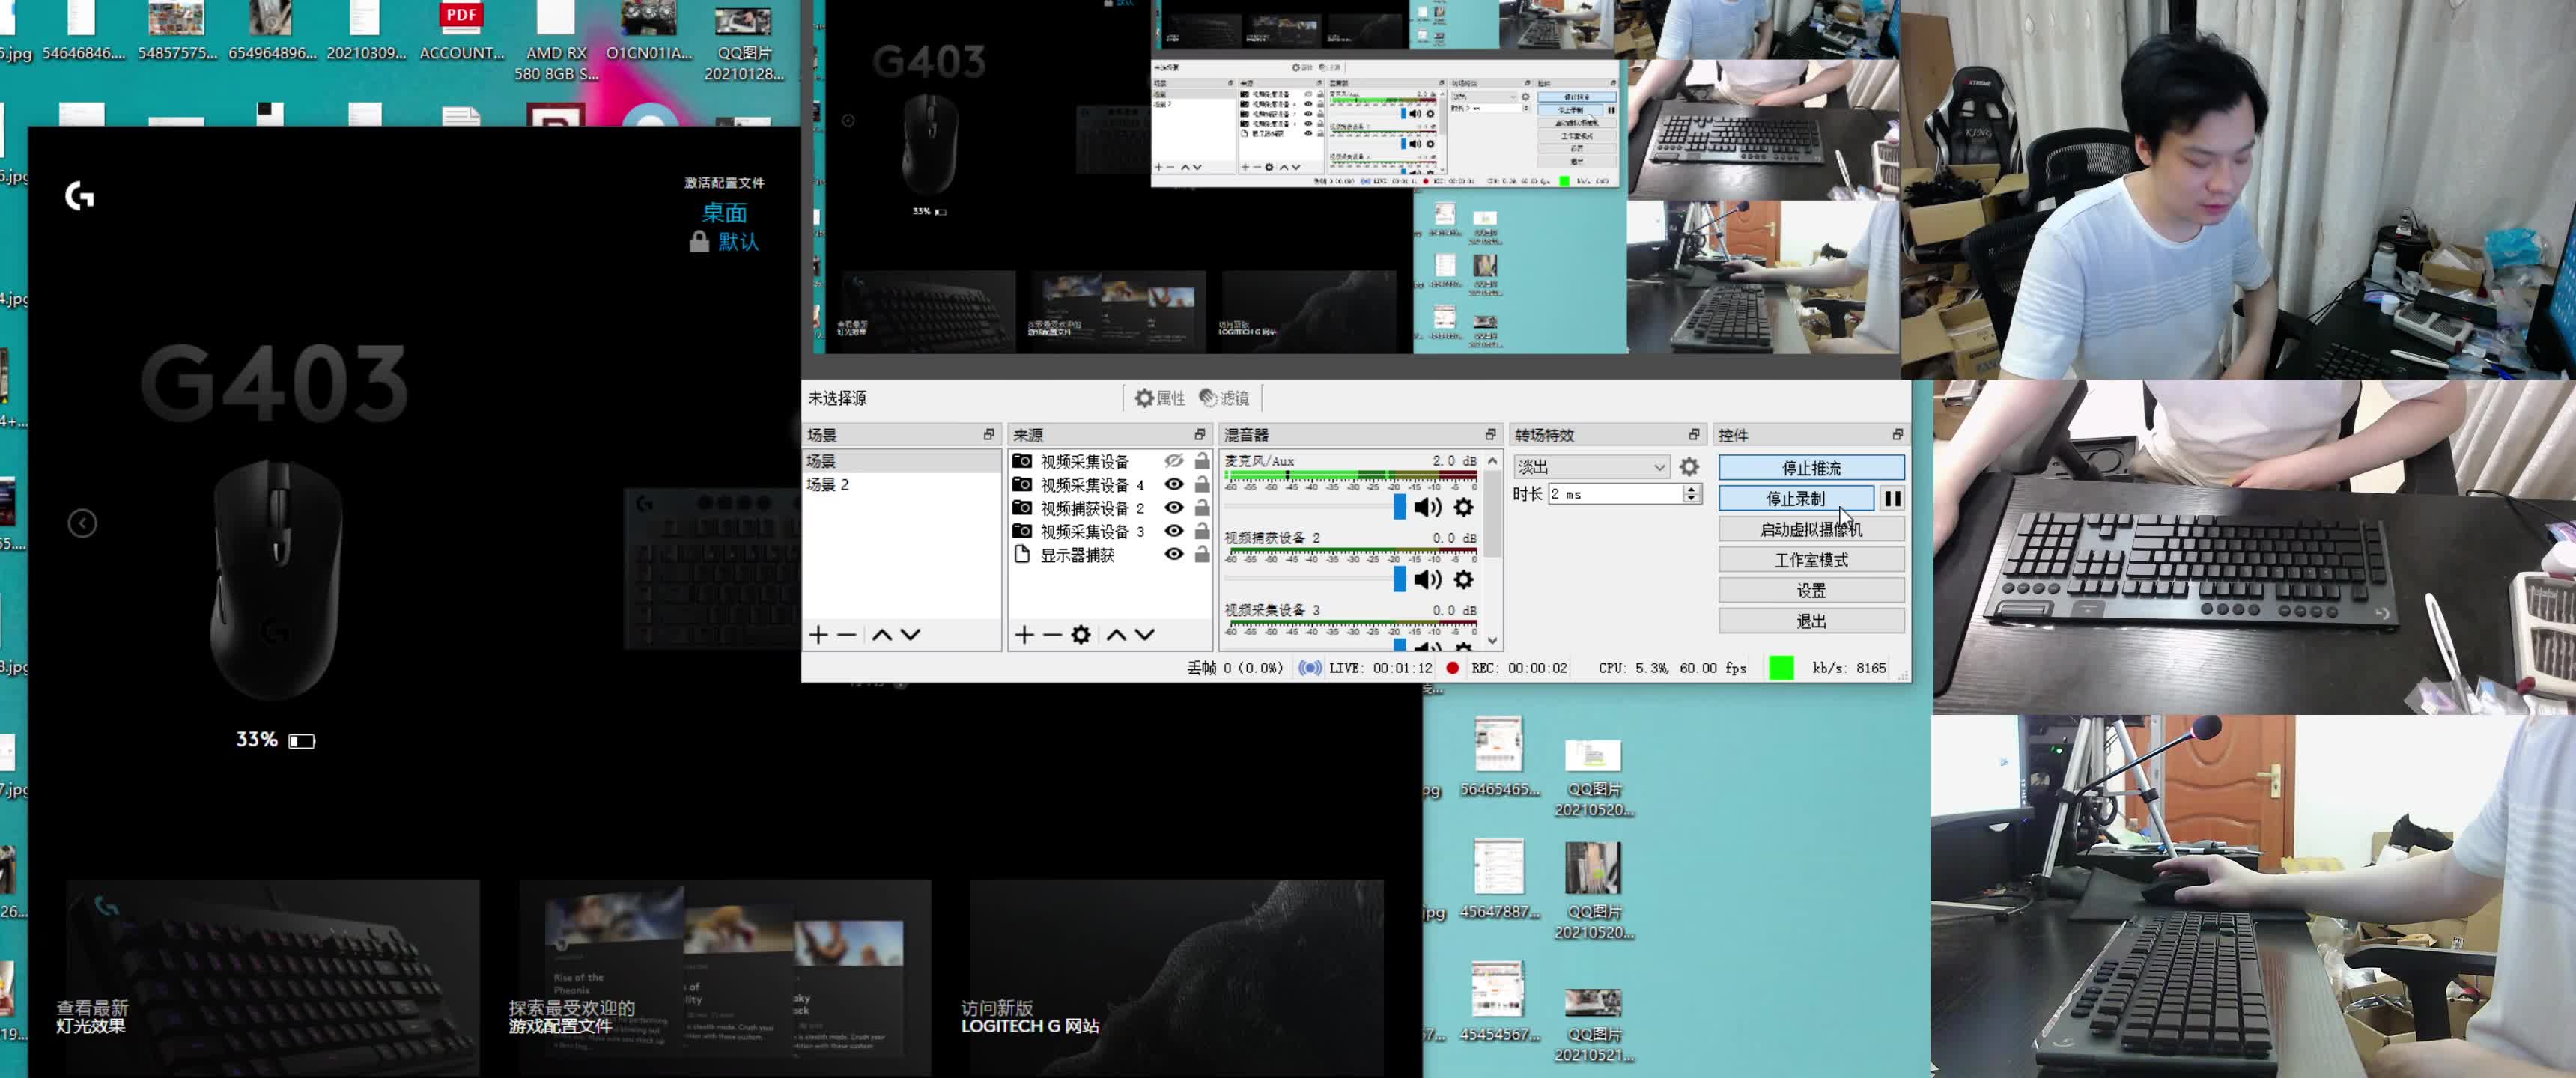
Task: Open the 滤镜 filters tab
Action: [1225, 398]
